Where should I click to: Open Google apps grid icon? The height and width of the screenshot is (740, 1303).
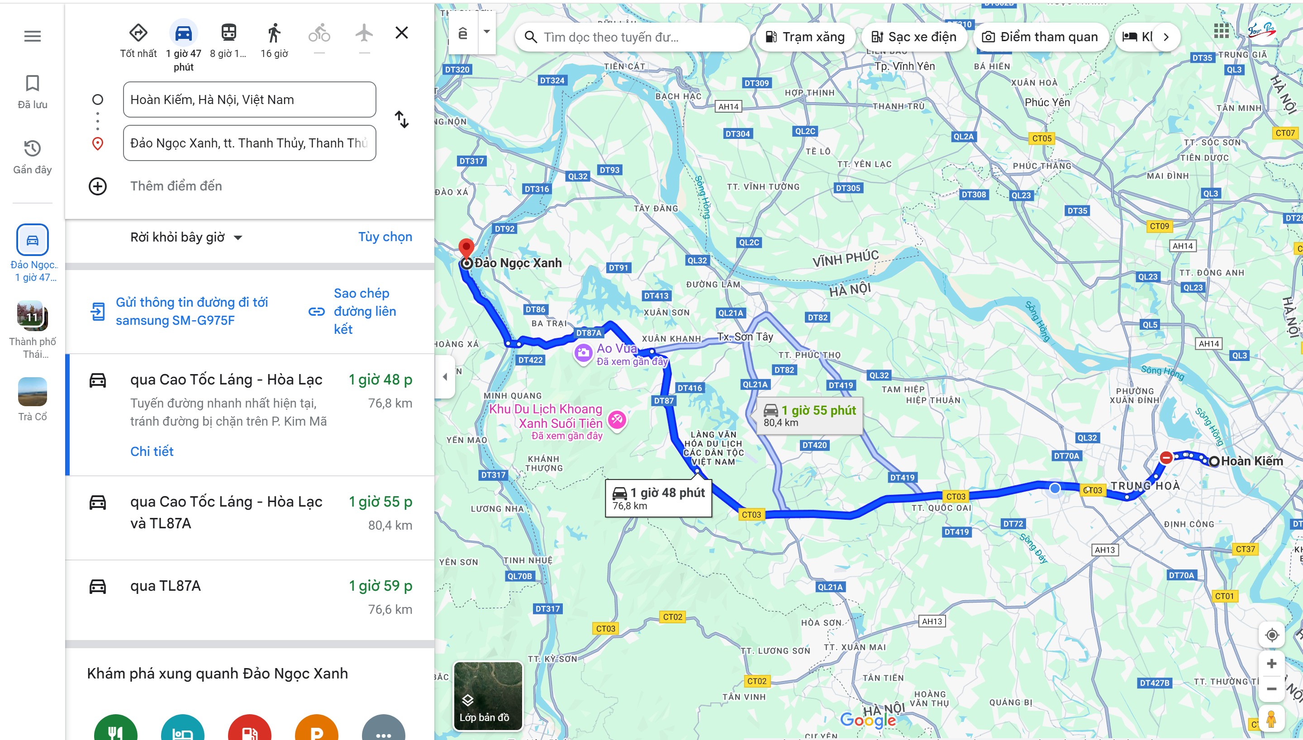(1221, 31)
